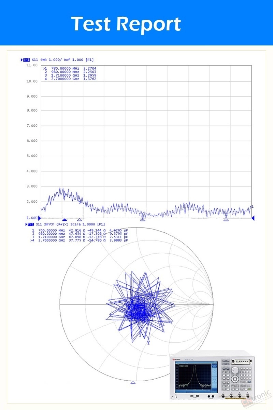Click the Smith marker row 1.7100000 GHz 67.098 Ω
The height and width of the screenshot is (410, 273).
click(80, 237)
